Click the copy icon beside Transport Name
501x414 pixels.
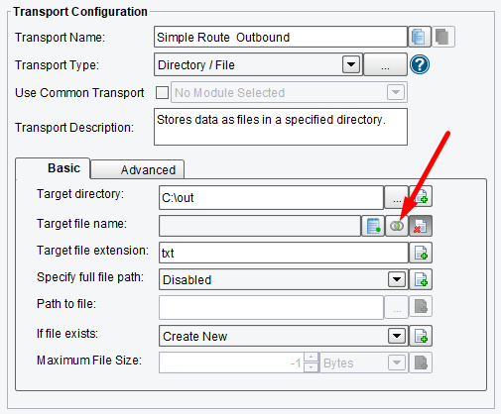420,37
